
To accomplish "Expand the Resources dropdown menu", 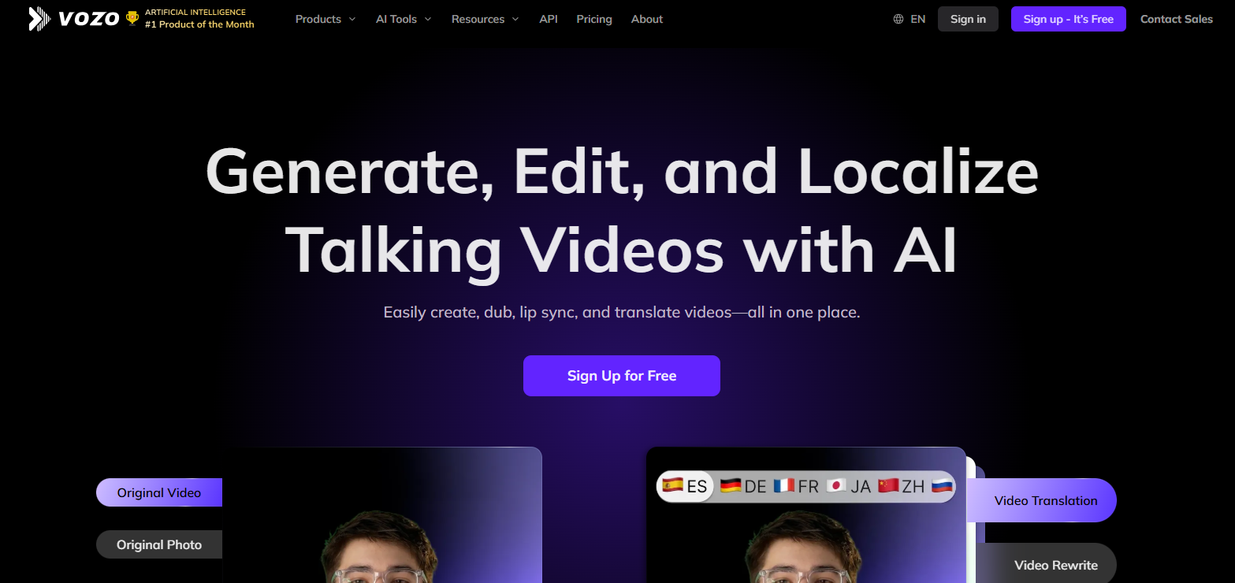I will 485,19.
